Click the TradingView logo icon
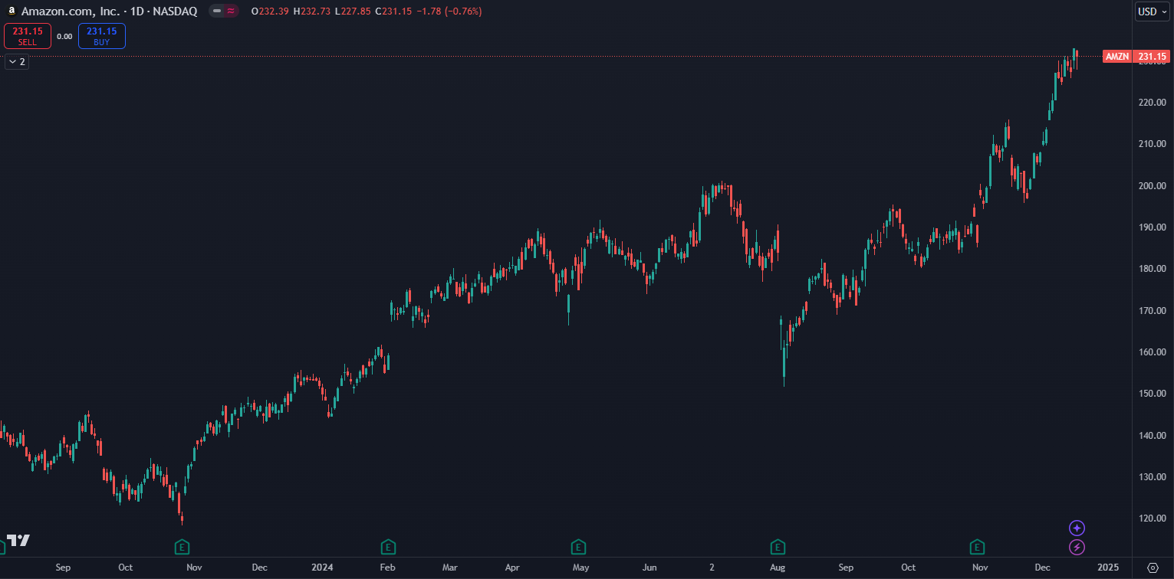The image size is (1174, 579). tap(18, 540)
